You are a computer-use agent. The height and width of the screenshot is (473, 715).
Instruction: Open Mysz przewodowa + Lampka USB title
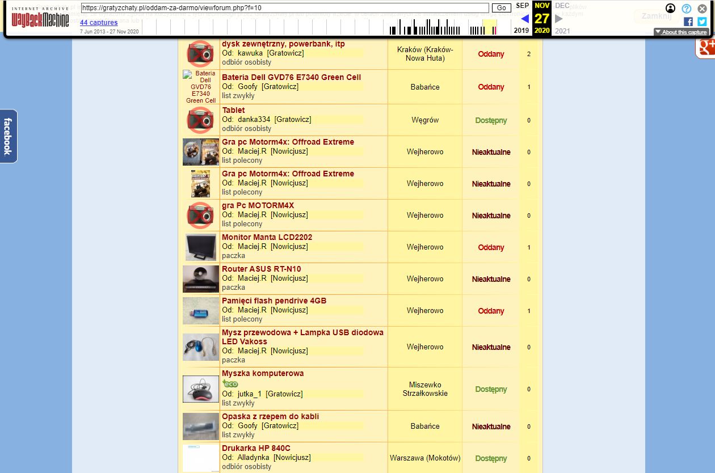click(302, 337)
